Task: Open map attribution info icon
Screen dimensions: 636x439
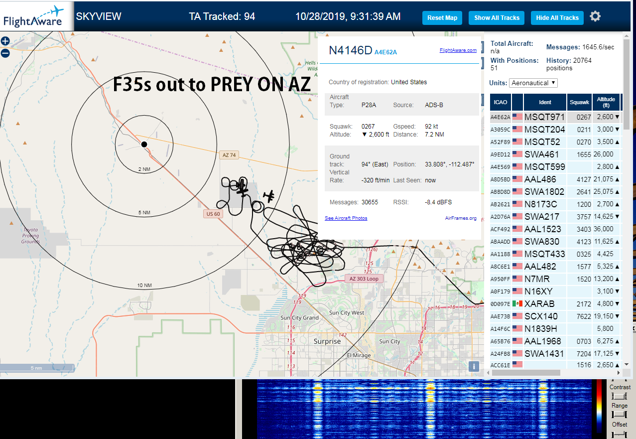Action: 474,366
